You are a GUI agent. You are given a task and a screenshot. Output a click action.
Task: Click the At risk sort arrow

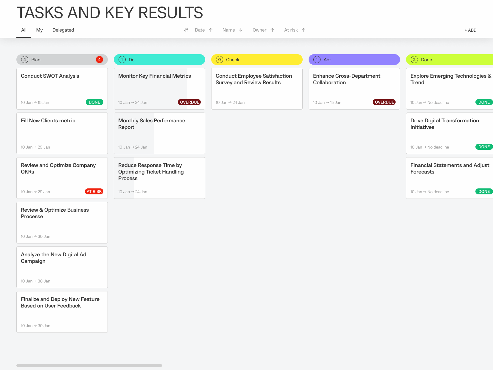[304, 30]
